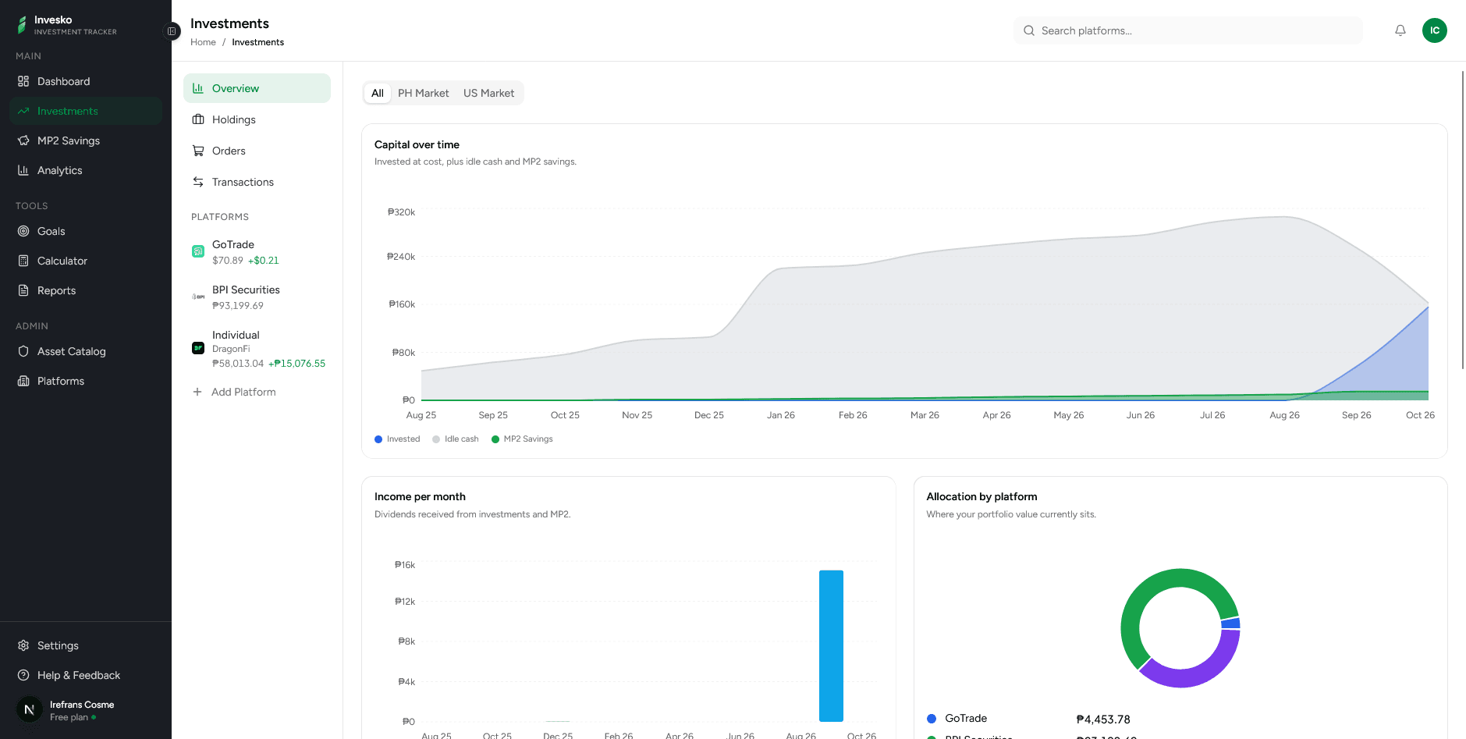Go to the Home breadcrumb link

(203, 42)
